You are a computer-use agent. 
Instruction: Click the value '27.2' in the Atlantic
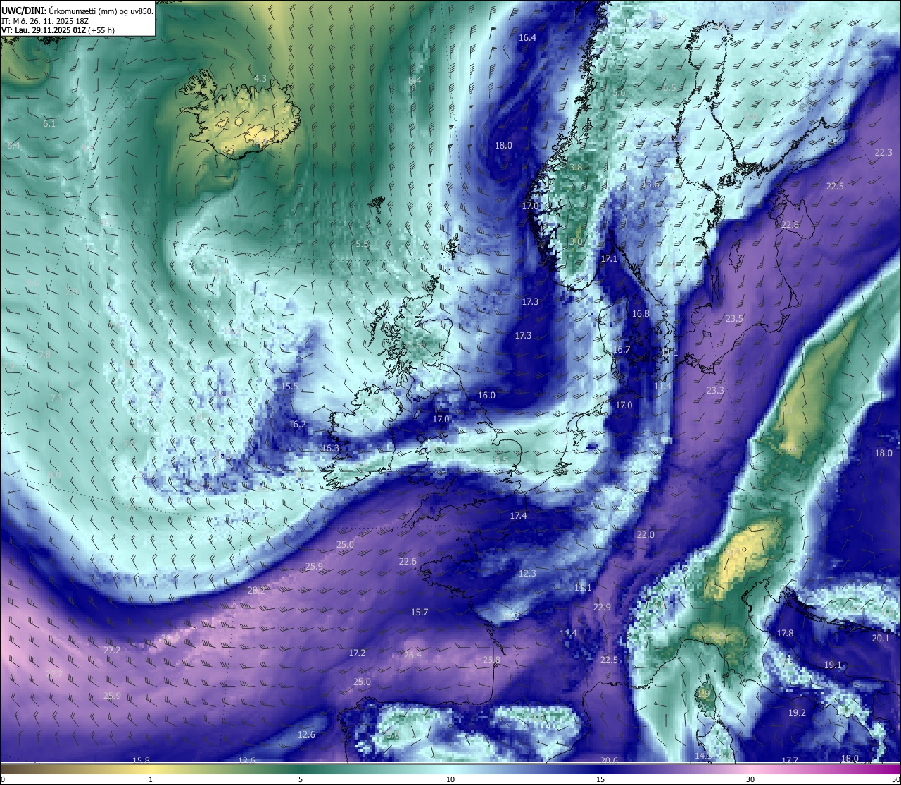click(x=112, y=651)
